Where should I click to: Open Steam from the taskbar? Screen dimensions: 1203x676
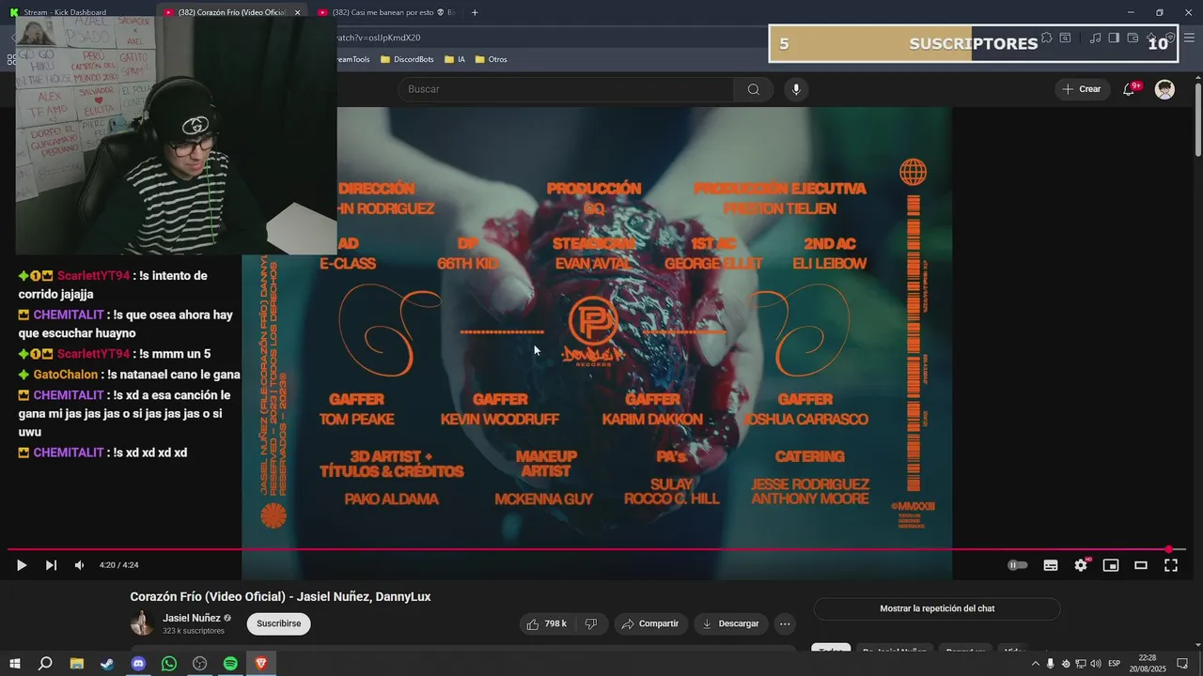(107, 664)
